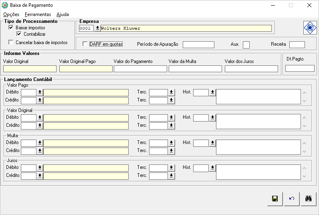The width and height of the screenshot is (319, 215).
Task: Open Juros Hist. dropdown arrow
Action: coord(212,168)
